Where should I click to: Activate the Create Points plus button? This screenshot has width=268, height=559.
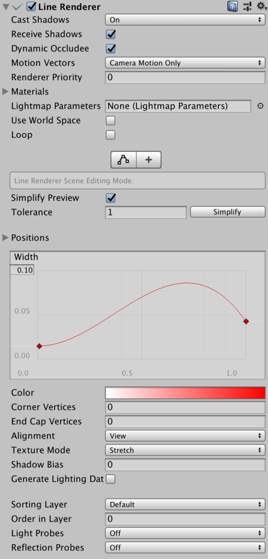[x=149, y=160]
